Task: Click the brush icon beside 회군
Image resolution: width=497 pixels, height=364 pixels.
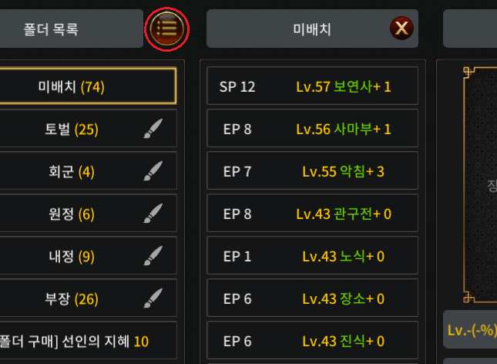Action: 153,170
